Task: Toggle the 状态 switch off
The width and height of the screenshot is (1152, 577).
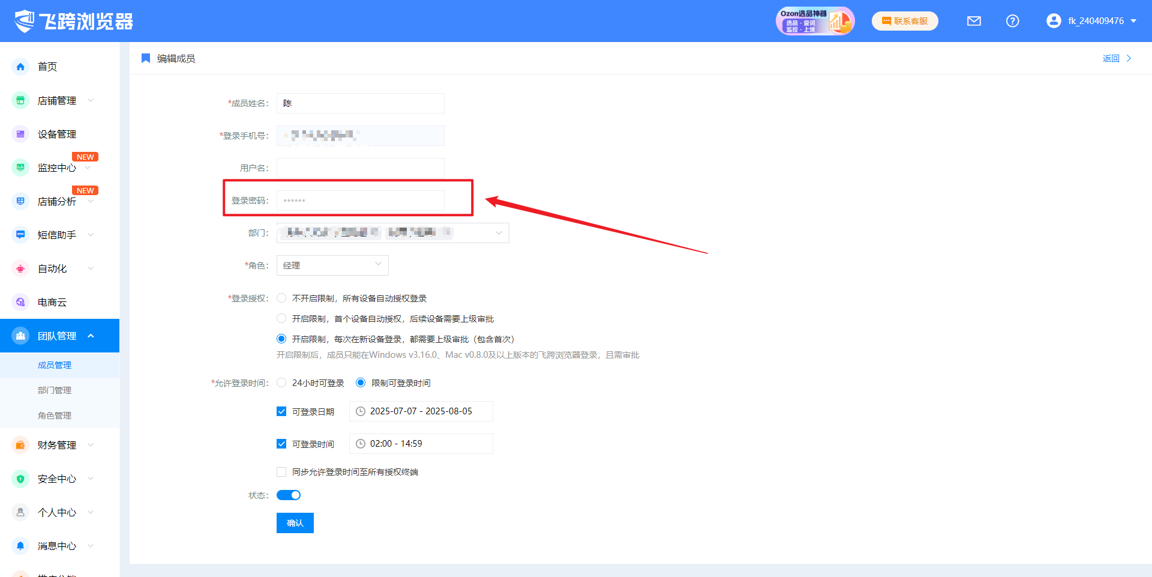Action: pyautogui.click(x=289, y=495)
